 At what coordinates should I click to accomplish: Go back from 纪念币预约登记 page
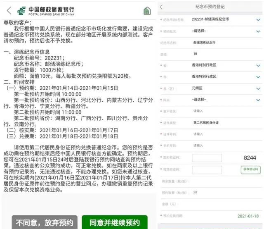pos(161,7)
